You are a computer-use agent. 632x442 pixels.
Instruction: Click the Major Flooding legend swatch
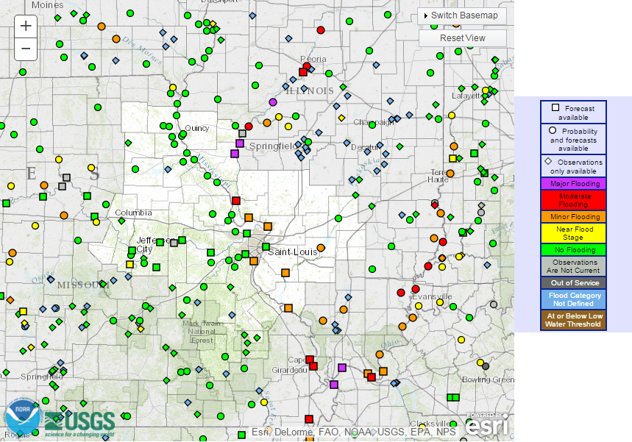tap(573, 184)
